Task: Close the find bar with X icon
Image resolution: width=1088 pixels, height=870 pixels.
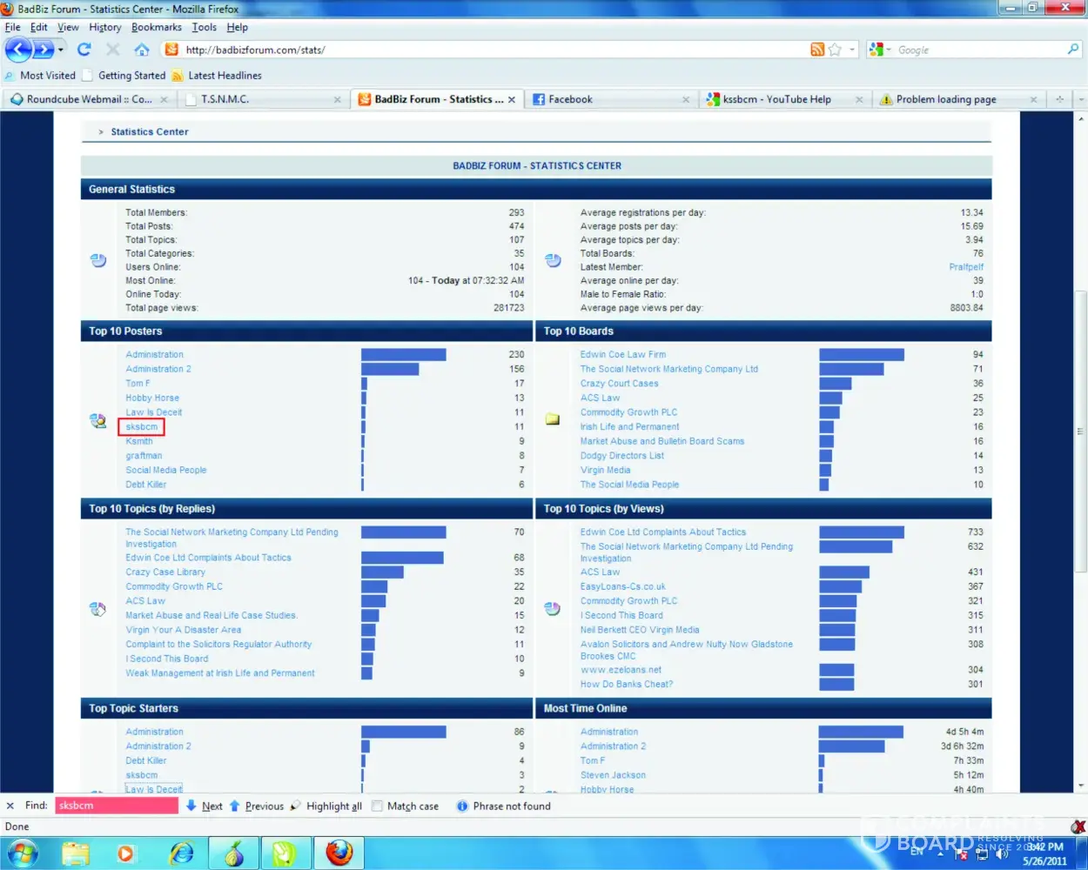Action: coord(10,806)
